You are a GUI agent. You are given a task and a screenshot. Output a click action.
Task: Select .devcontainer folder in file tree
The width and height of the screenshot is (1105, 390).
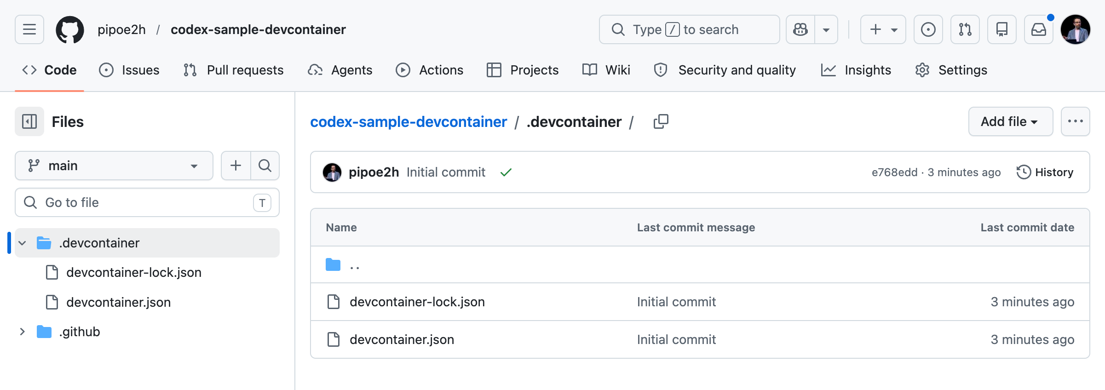(x=147, y=243)
